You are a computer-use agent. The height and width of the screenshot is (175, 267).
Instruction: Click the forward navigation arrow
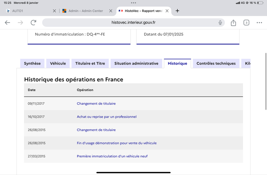(20, 22)
